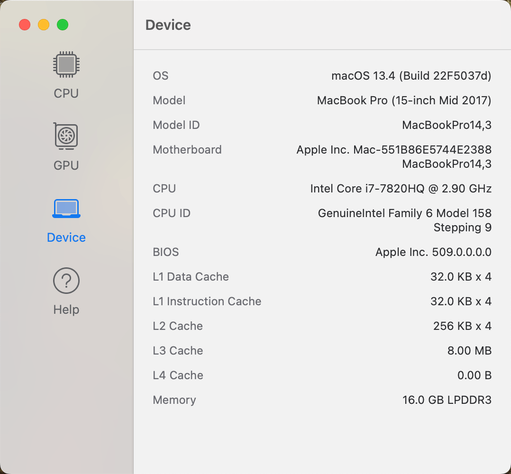
Task: Click the Help sidebar label
Action: pos(66,310)
